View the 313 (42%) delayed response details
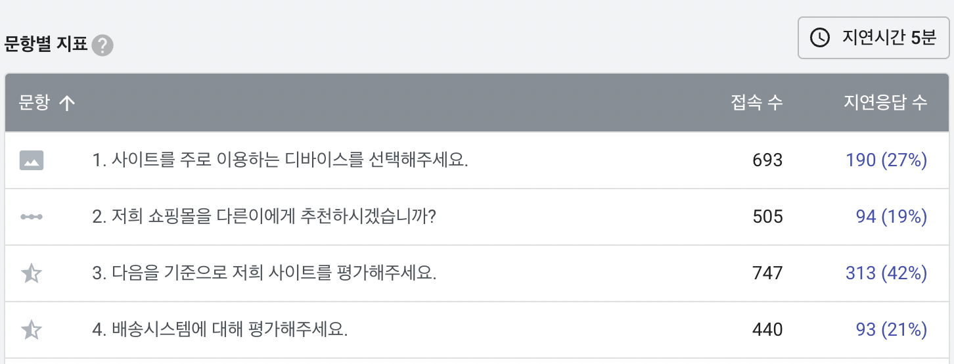 [x=886, y=273]
